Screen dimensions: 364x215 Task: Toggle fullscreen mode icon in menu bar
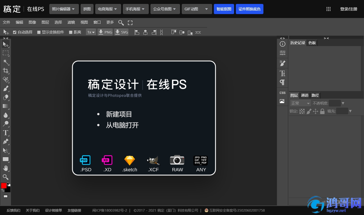pos(130,22)
